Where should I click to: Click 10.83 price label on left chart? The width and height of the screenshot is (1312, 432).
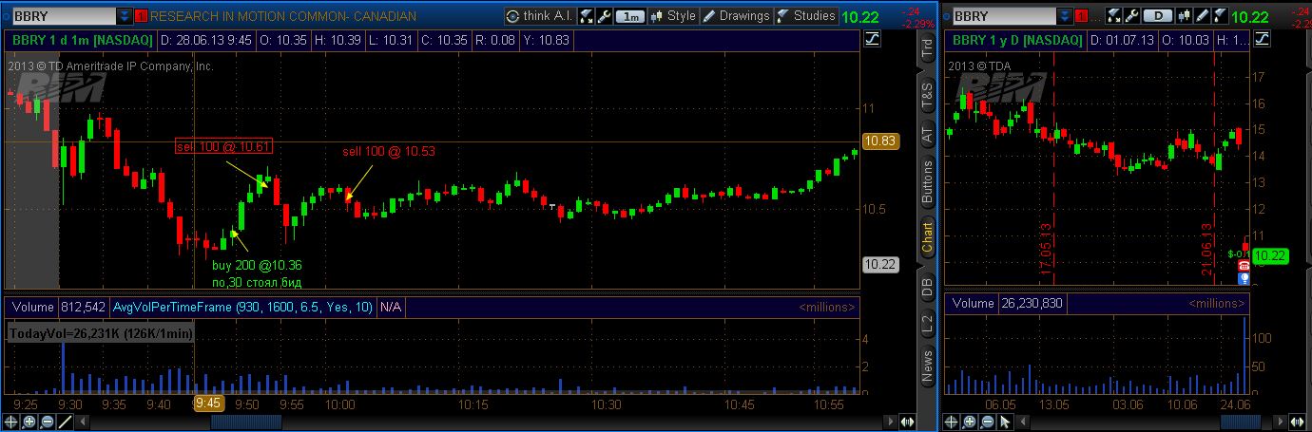click(879, 141)
